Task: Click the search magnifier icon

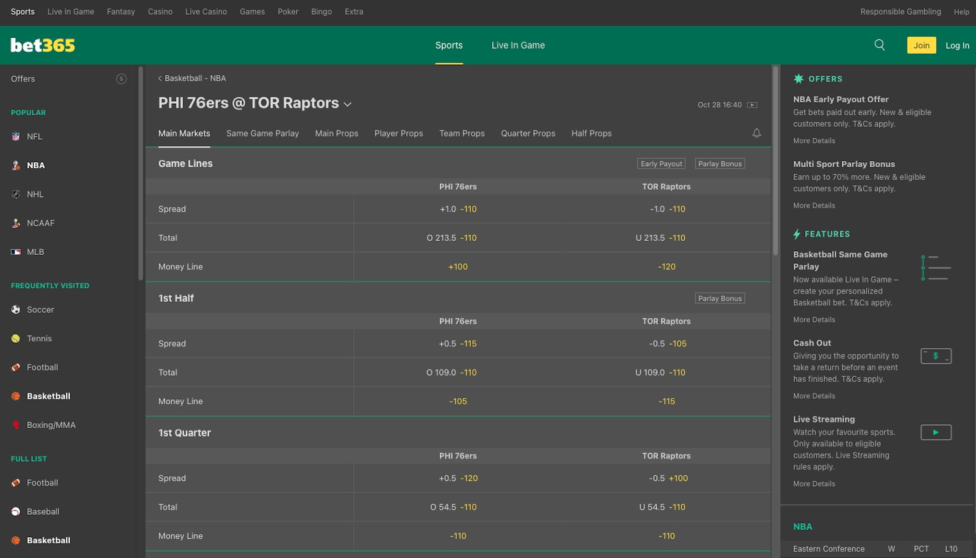Action: 879,45
